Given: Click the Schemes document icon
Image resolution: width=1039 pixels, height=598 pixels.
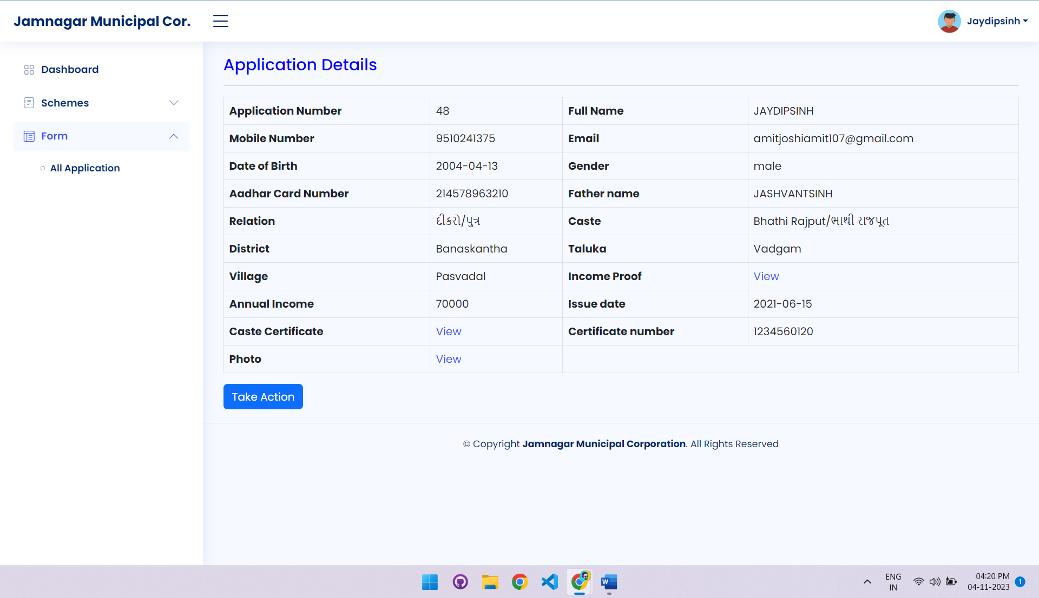Looking at the screenshot, I should coord(29,103).
